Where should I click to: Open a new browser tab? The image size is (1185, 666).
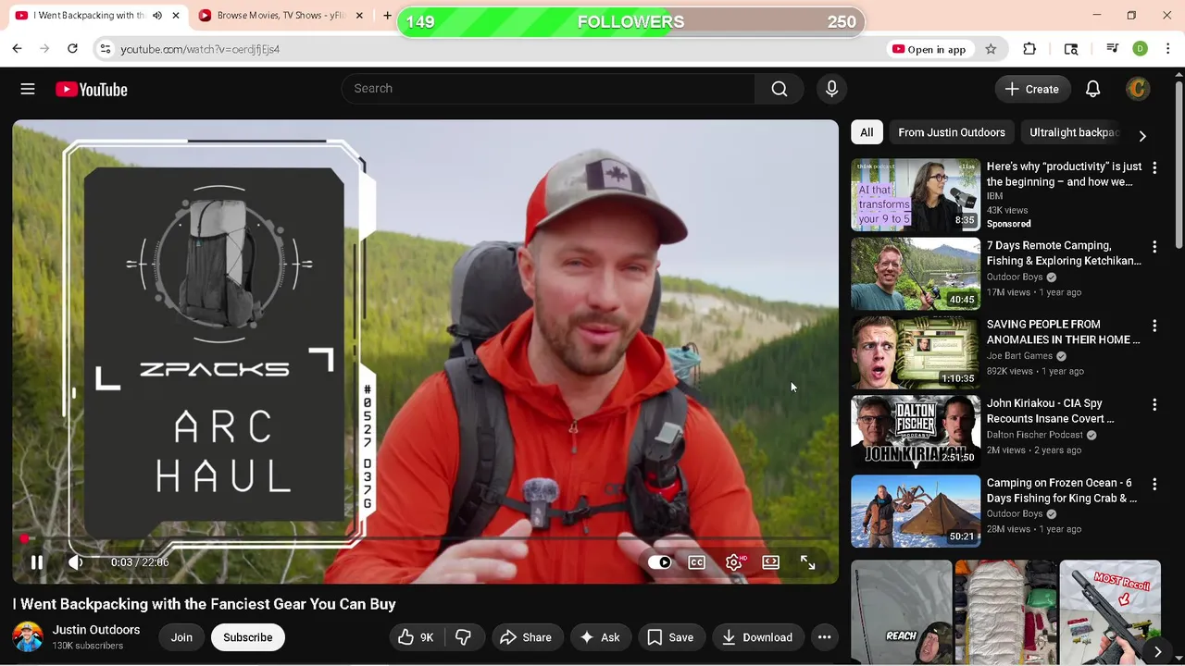(387, 16)
